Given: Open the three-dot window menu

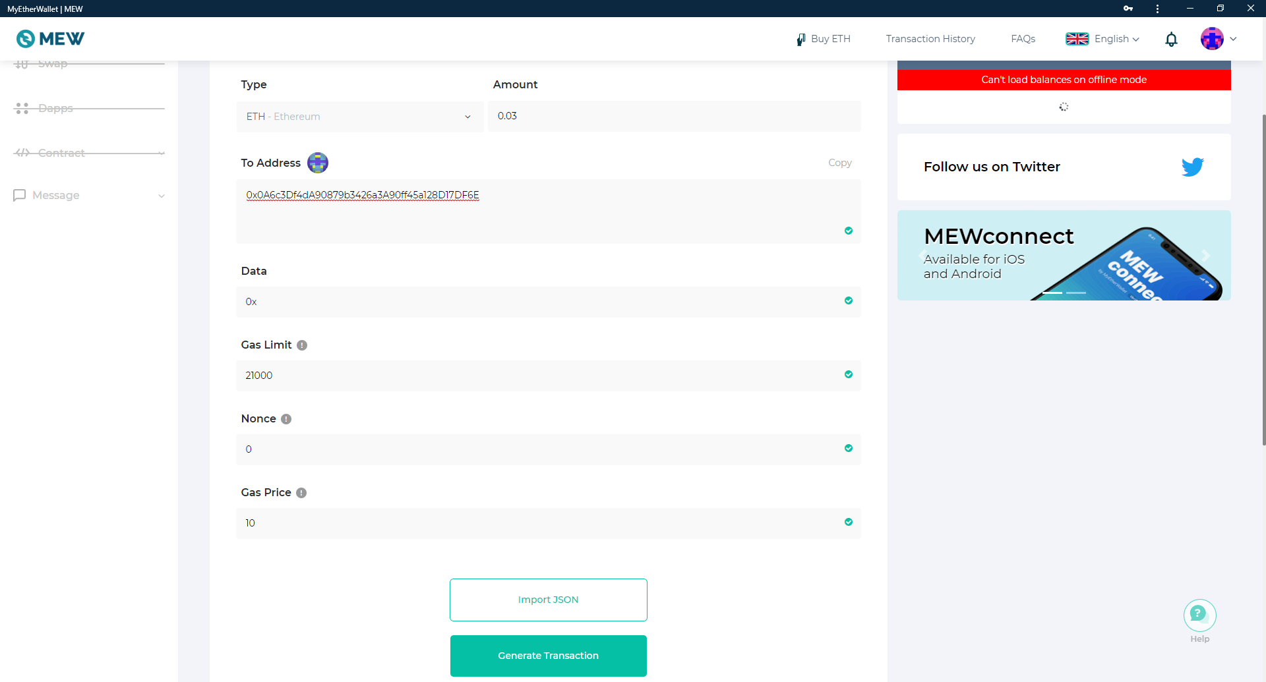Looking at the screenshot, I should 1157,9.
